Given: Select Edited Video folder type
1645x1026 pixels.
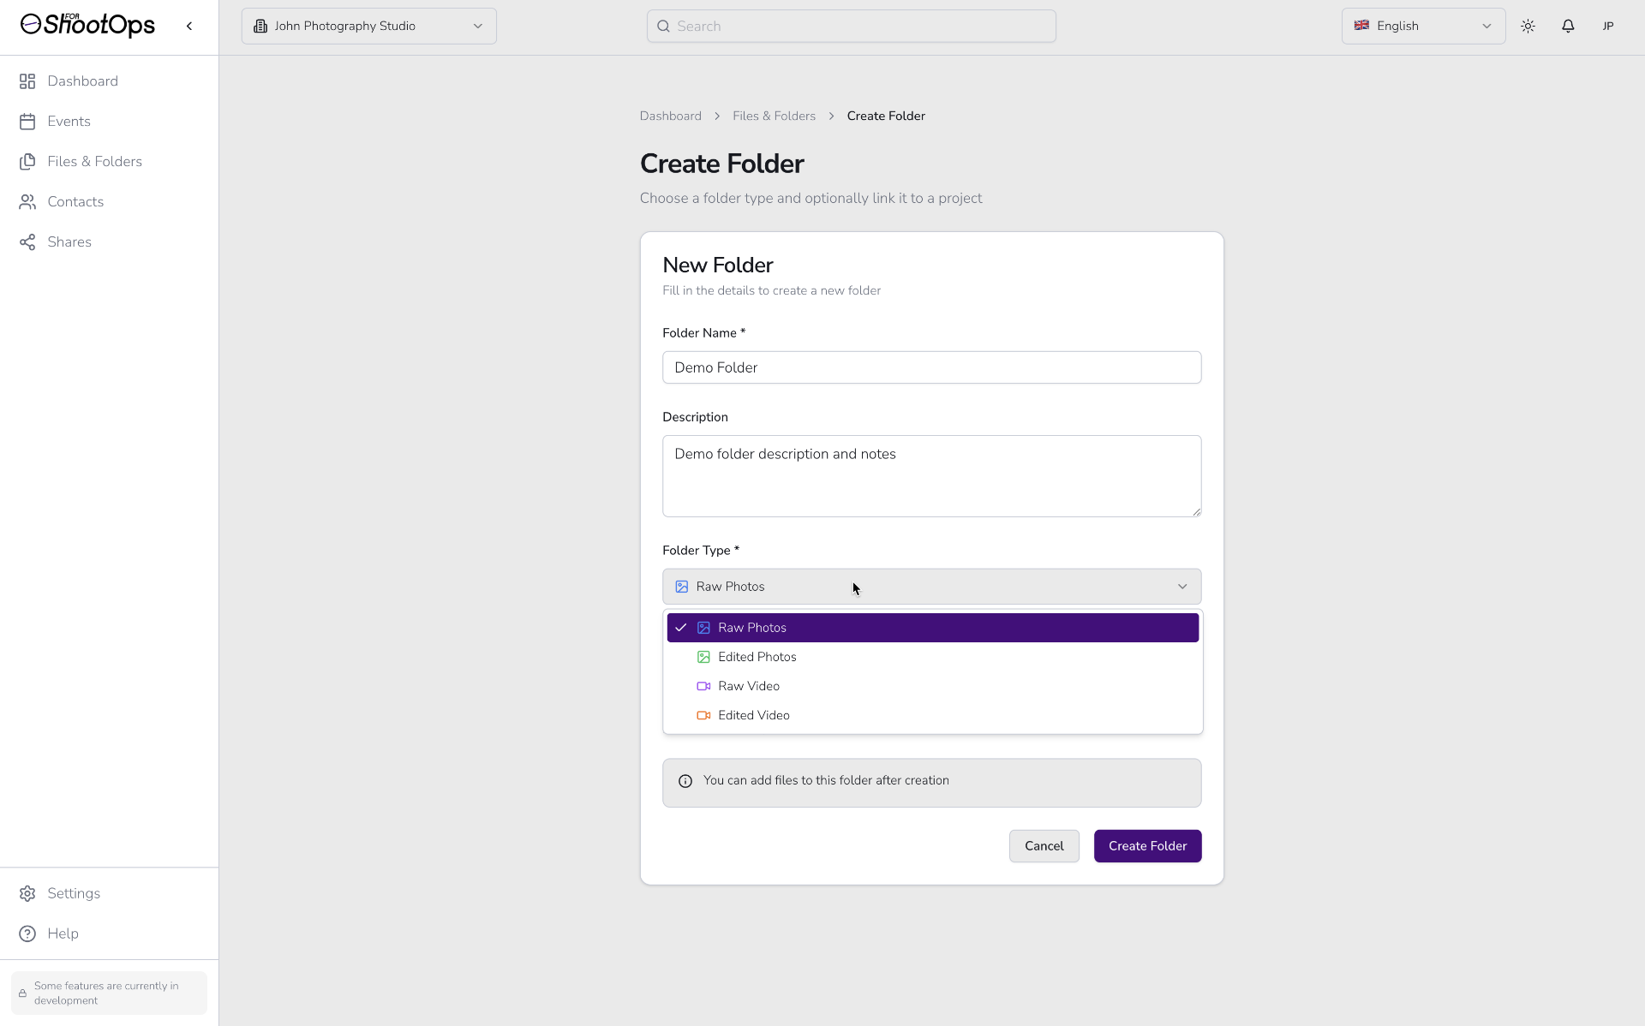Looking at the screenshot, I should point(754,715).
